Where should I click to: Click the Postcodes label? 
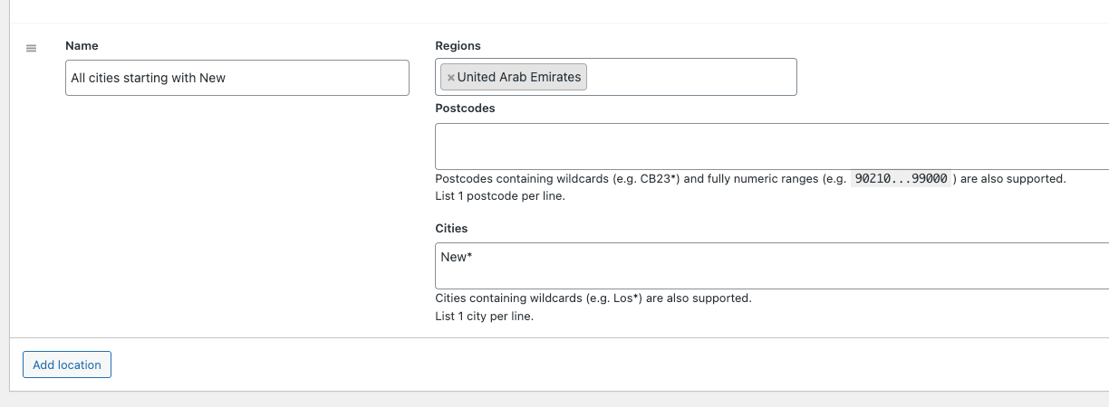(465, 108)
